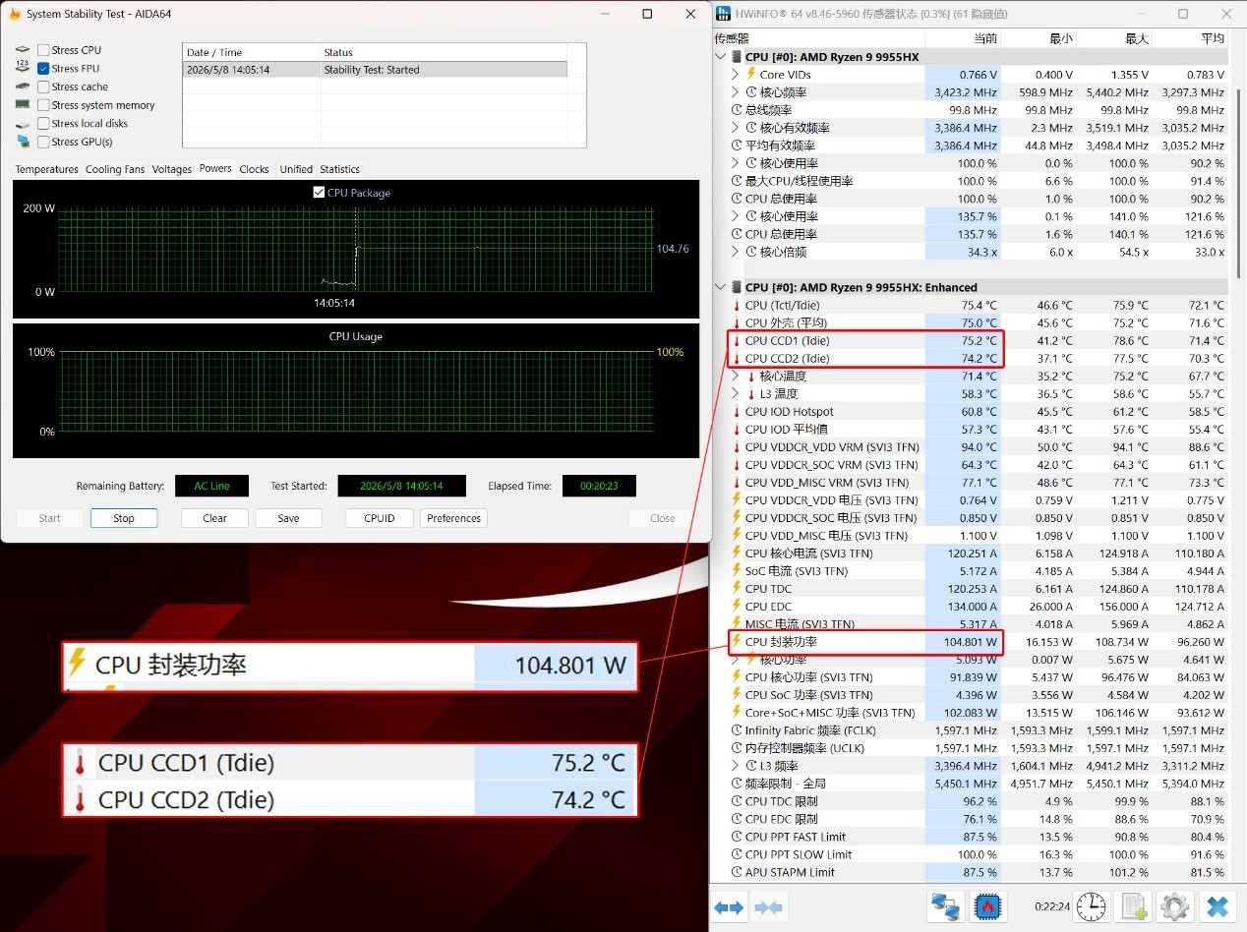Enable the Stress GPU(s) checkbox
Image resolution: width=1247 pixels, height=932 pixels.
pos(43,142)
